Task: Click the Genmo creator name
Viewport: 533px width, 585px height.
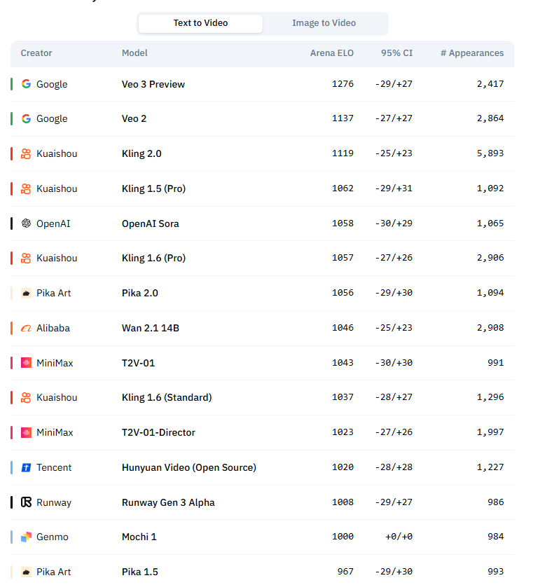Action: pyautogui.click(x=53, y=537)
